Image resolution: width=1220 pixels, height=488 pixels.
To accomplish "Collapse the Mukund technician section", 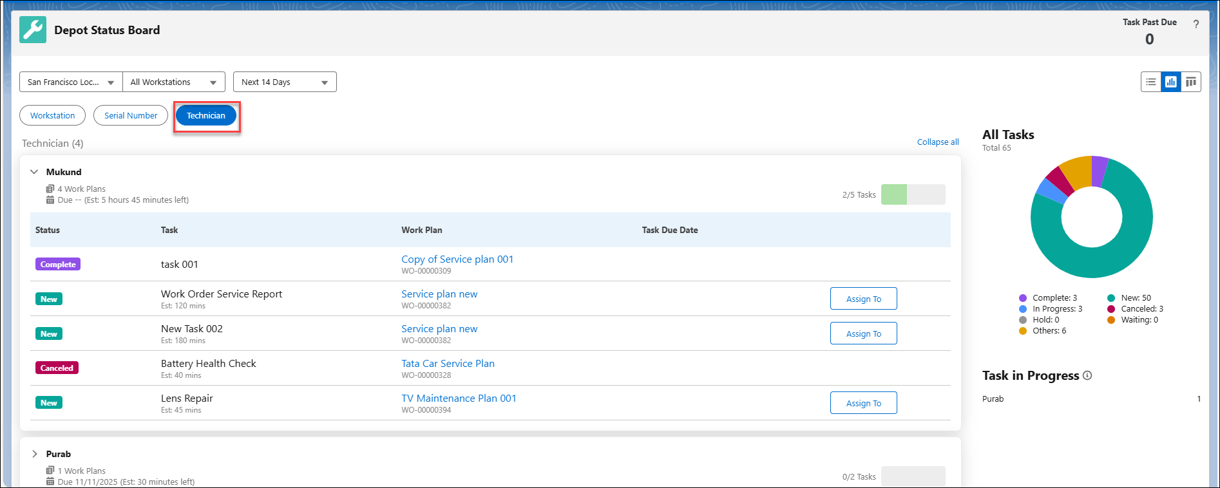I will tap(34, 172).
